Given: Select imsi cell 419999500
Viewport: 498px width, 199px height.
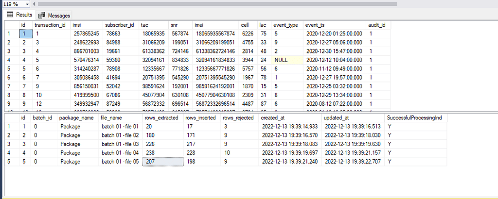Looking at the screenshot, I should pos(87,95).
